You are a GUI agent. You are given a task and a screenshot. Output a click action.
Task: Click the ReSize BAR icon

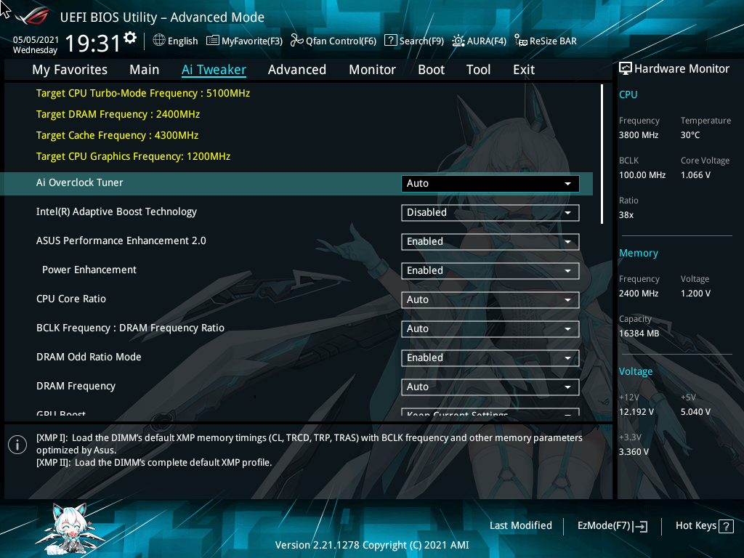520,41
